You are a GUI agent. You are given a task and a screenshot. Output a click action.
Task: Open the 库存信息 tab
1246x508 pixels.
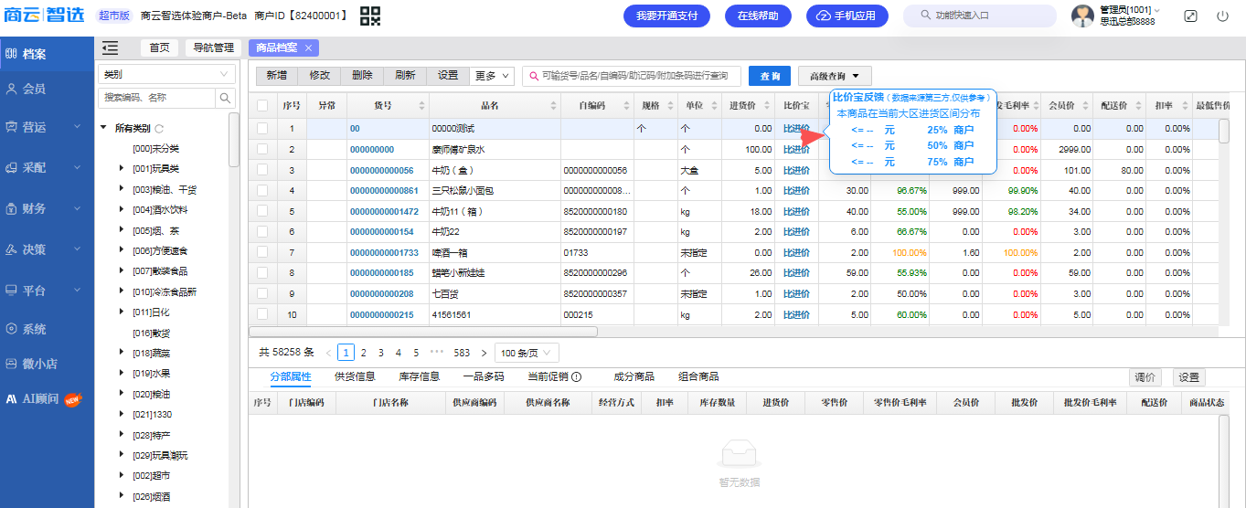[x=419, y=376]
